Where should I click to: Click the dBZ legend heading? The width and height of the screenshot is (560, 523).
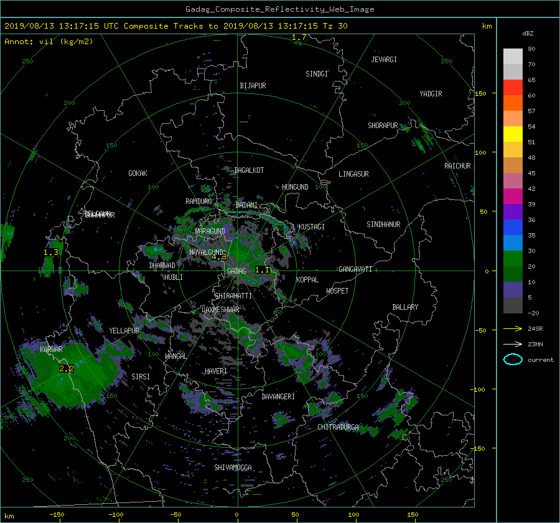528,34
